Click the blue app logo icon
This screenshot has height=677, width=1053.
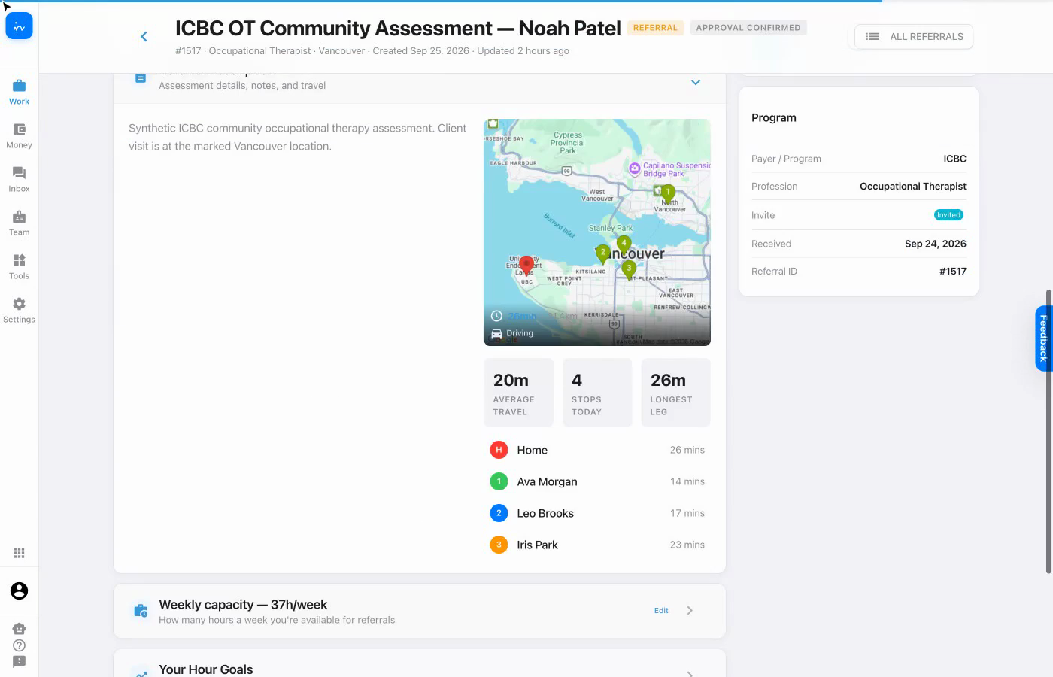[x=19, y=26]
